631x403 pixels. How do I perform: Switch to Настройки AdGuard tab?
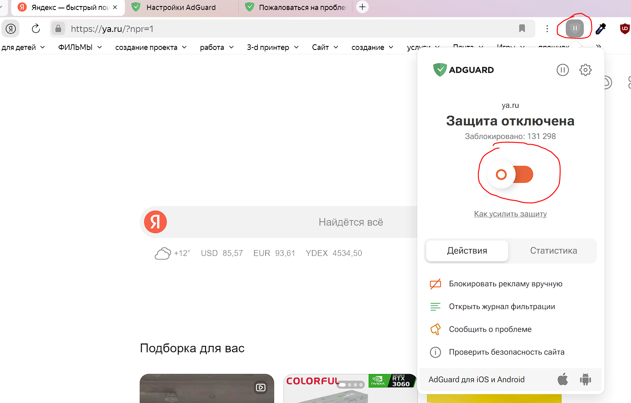182,8
